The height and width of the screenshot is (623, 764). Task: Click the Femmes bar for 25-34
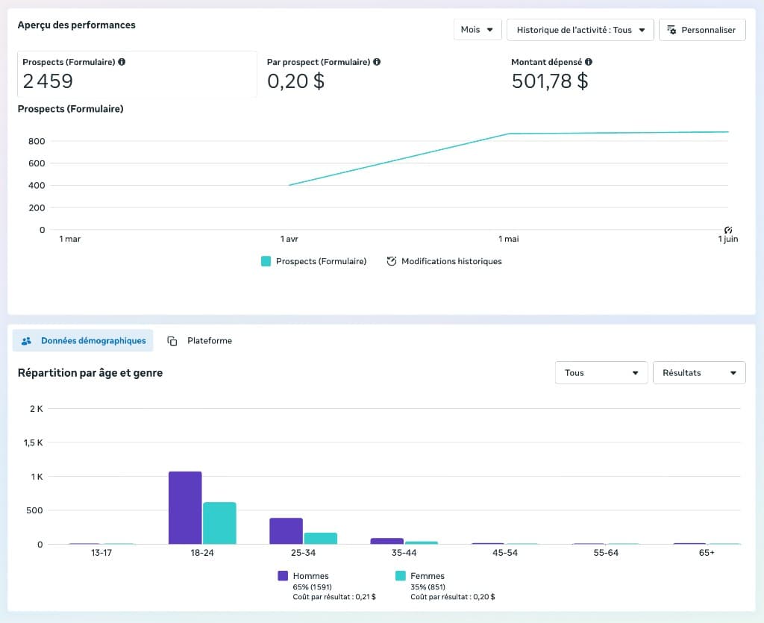click(321, 538)
